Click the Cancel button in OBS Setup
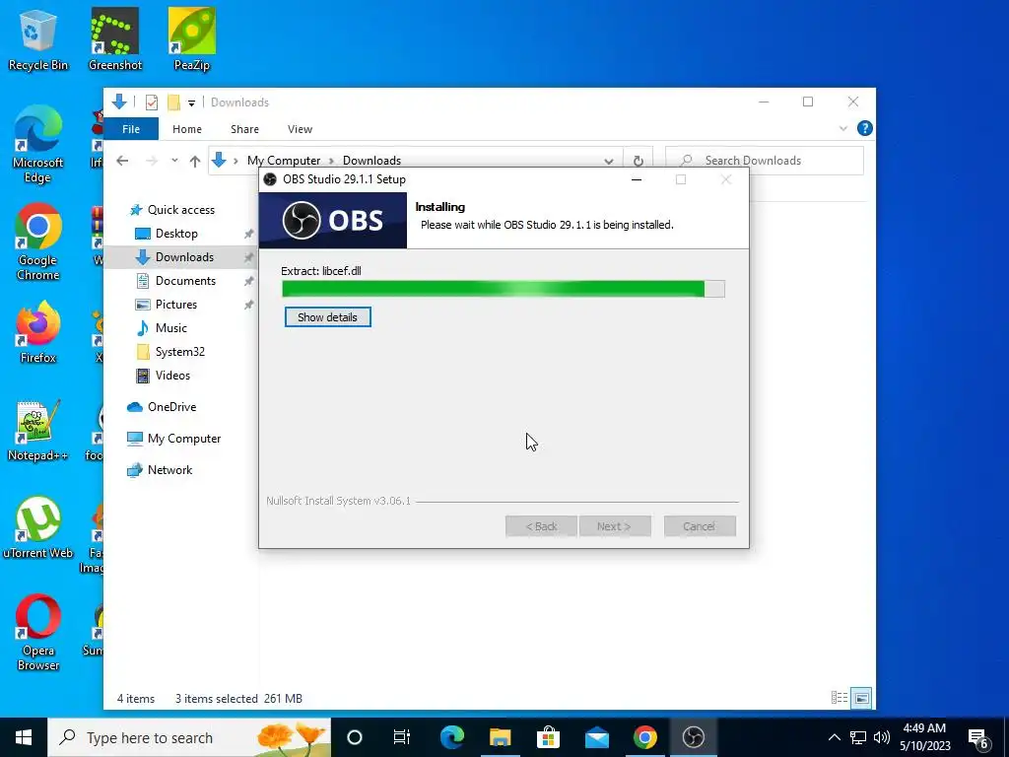Screen dimensions: 1009x757 700,526
